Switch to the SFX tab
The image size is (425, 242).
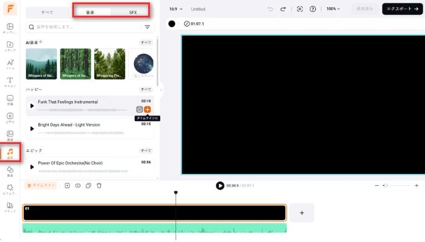[x=132, y=12]
